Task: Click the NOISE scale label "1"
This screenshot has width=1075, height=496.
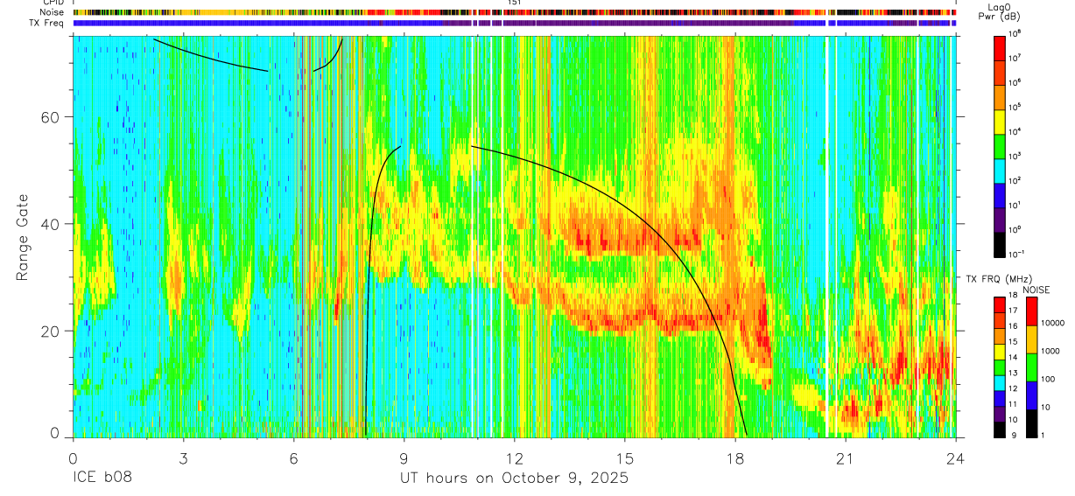Action: point(1043,435)
